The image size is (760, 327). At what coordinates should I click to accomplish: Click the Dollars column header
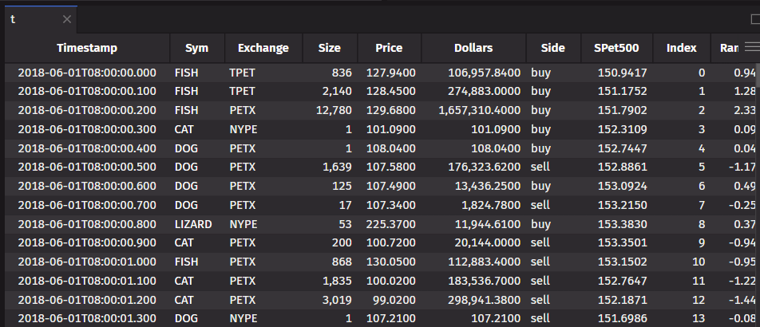[x=473, y=48]
